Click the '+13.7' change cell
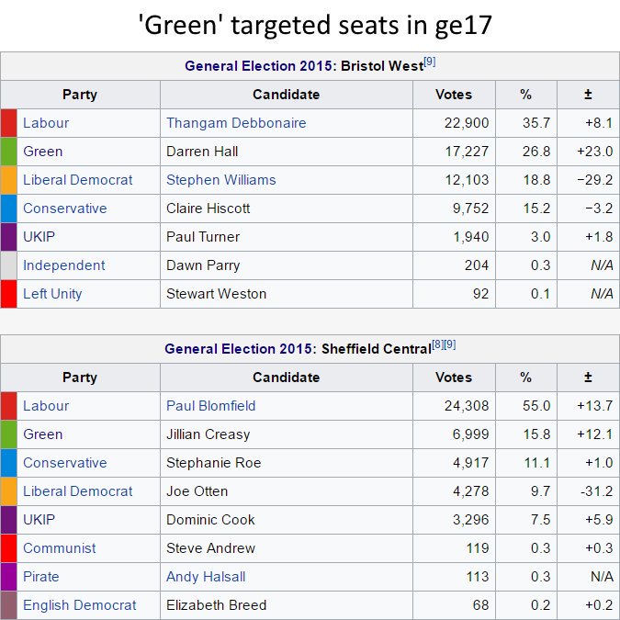The height and width of the screenshot is (620, 620). pyautogui.click(x=588, y=406)
